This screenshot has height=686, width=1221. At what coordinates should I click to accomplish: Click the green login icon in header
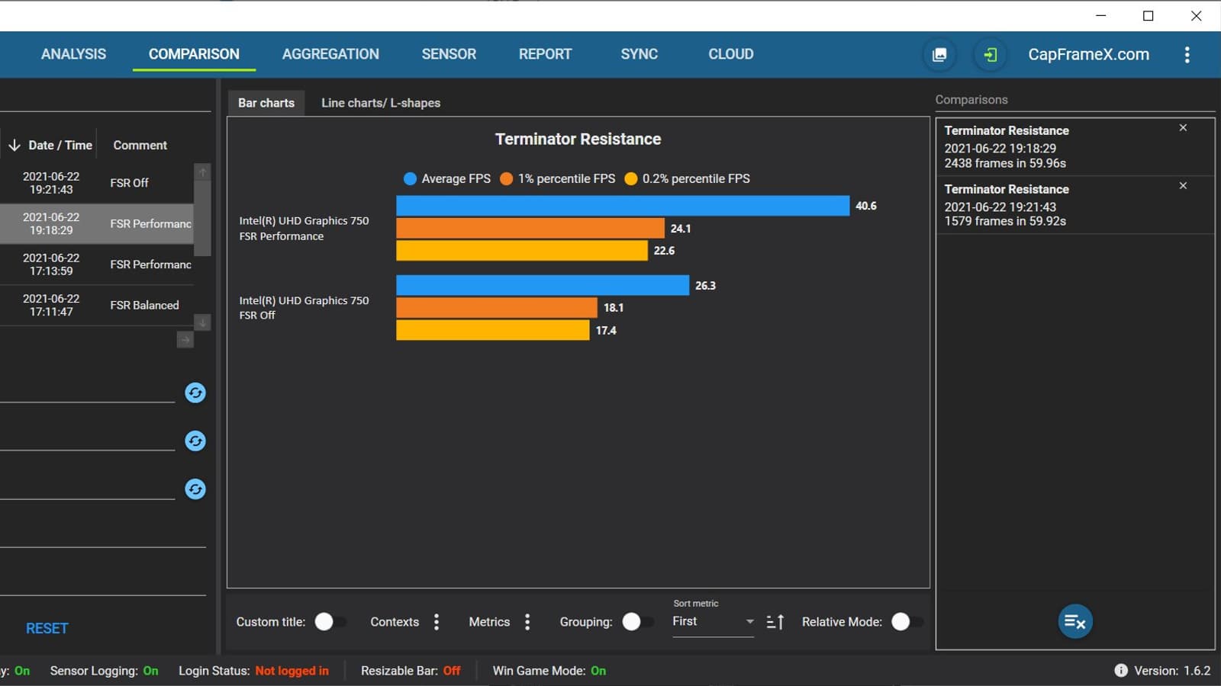pyautogui.click(x=990, y=55)
